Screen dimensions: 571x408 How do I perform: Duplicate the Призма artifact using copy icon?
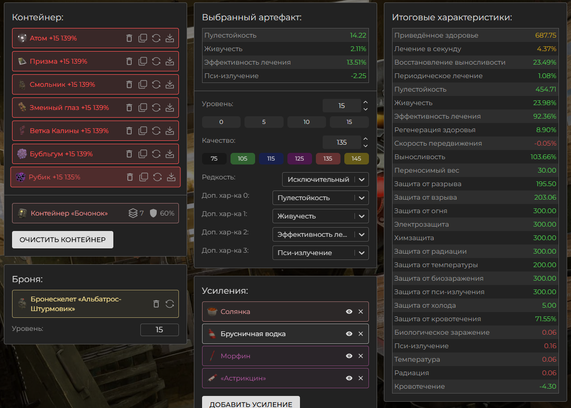142,61
